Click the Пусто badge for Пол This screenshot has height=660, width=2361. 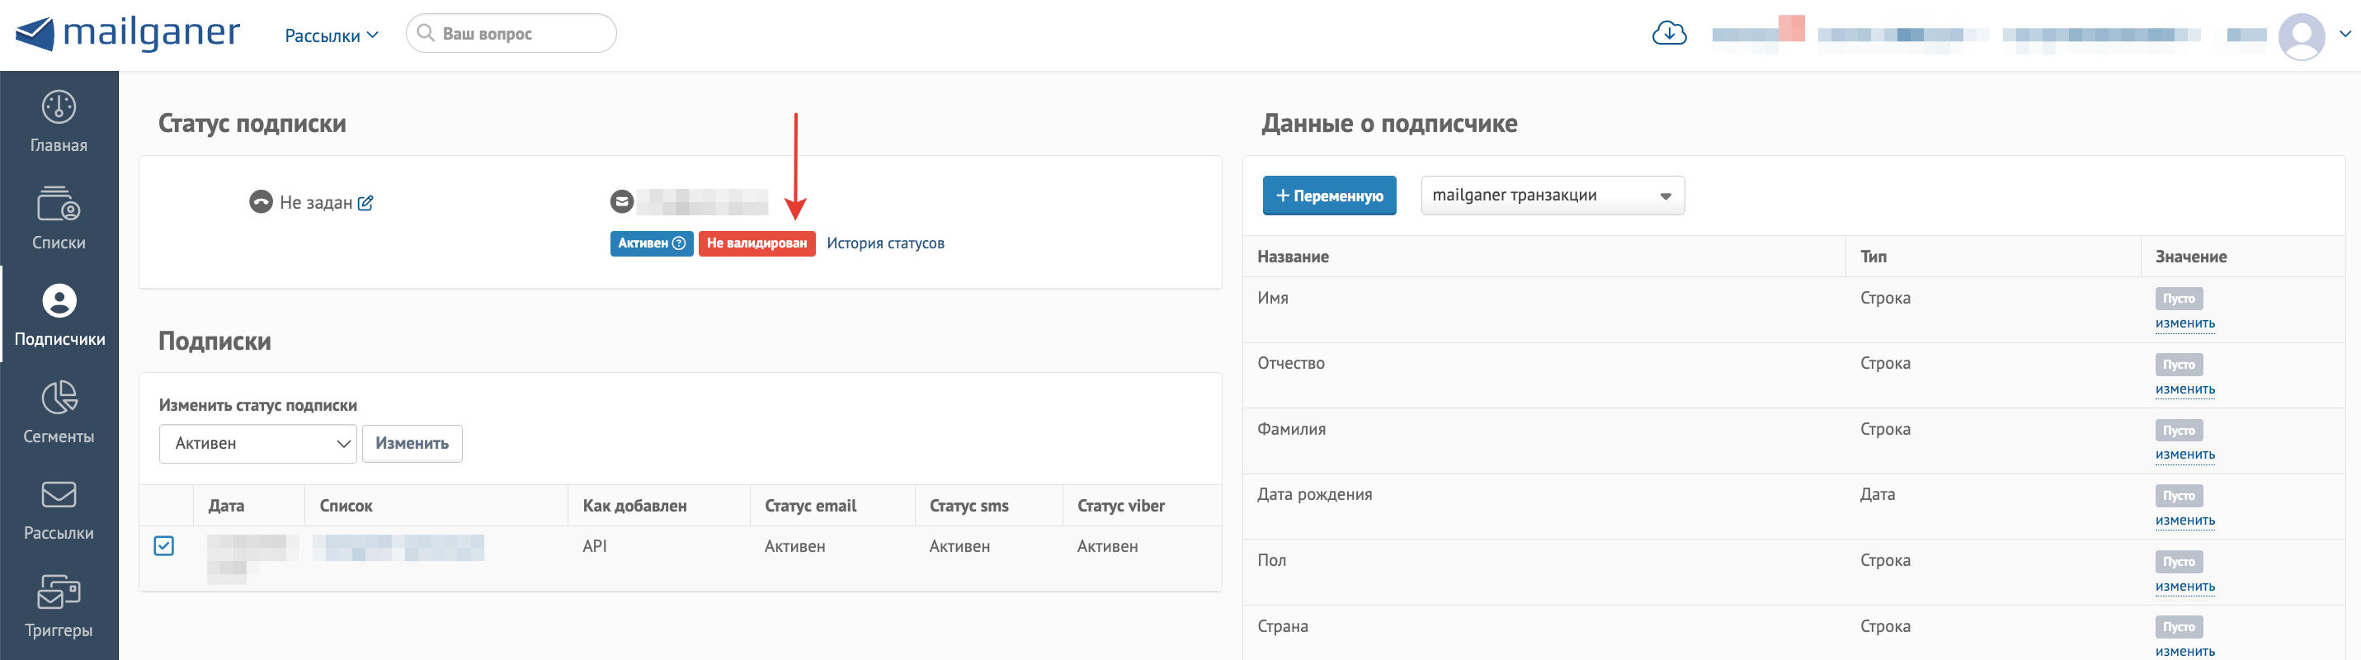coord(2179,562)
